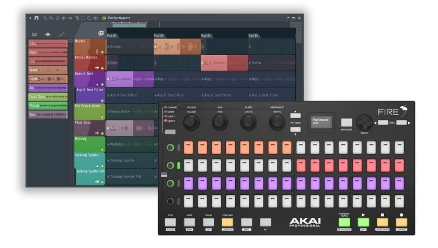Open the playlist options menu arrow

(30, 18)
